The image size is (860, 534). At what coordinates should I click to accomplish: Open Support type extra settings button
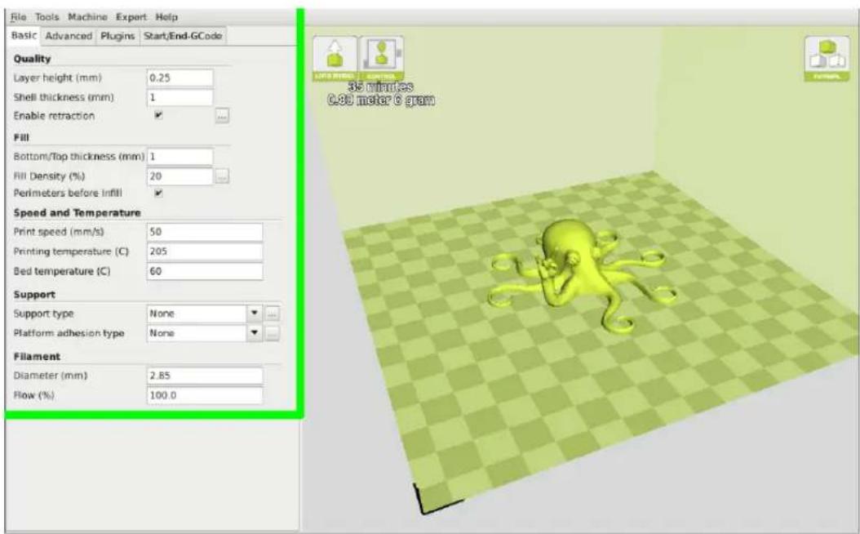(x=273, y=314)
